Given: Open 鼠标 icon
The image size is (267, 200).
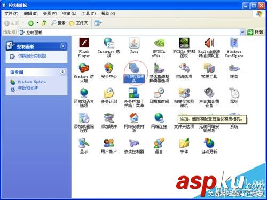Looking at the screenshot, I should (x=234, y=93).
